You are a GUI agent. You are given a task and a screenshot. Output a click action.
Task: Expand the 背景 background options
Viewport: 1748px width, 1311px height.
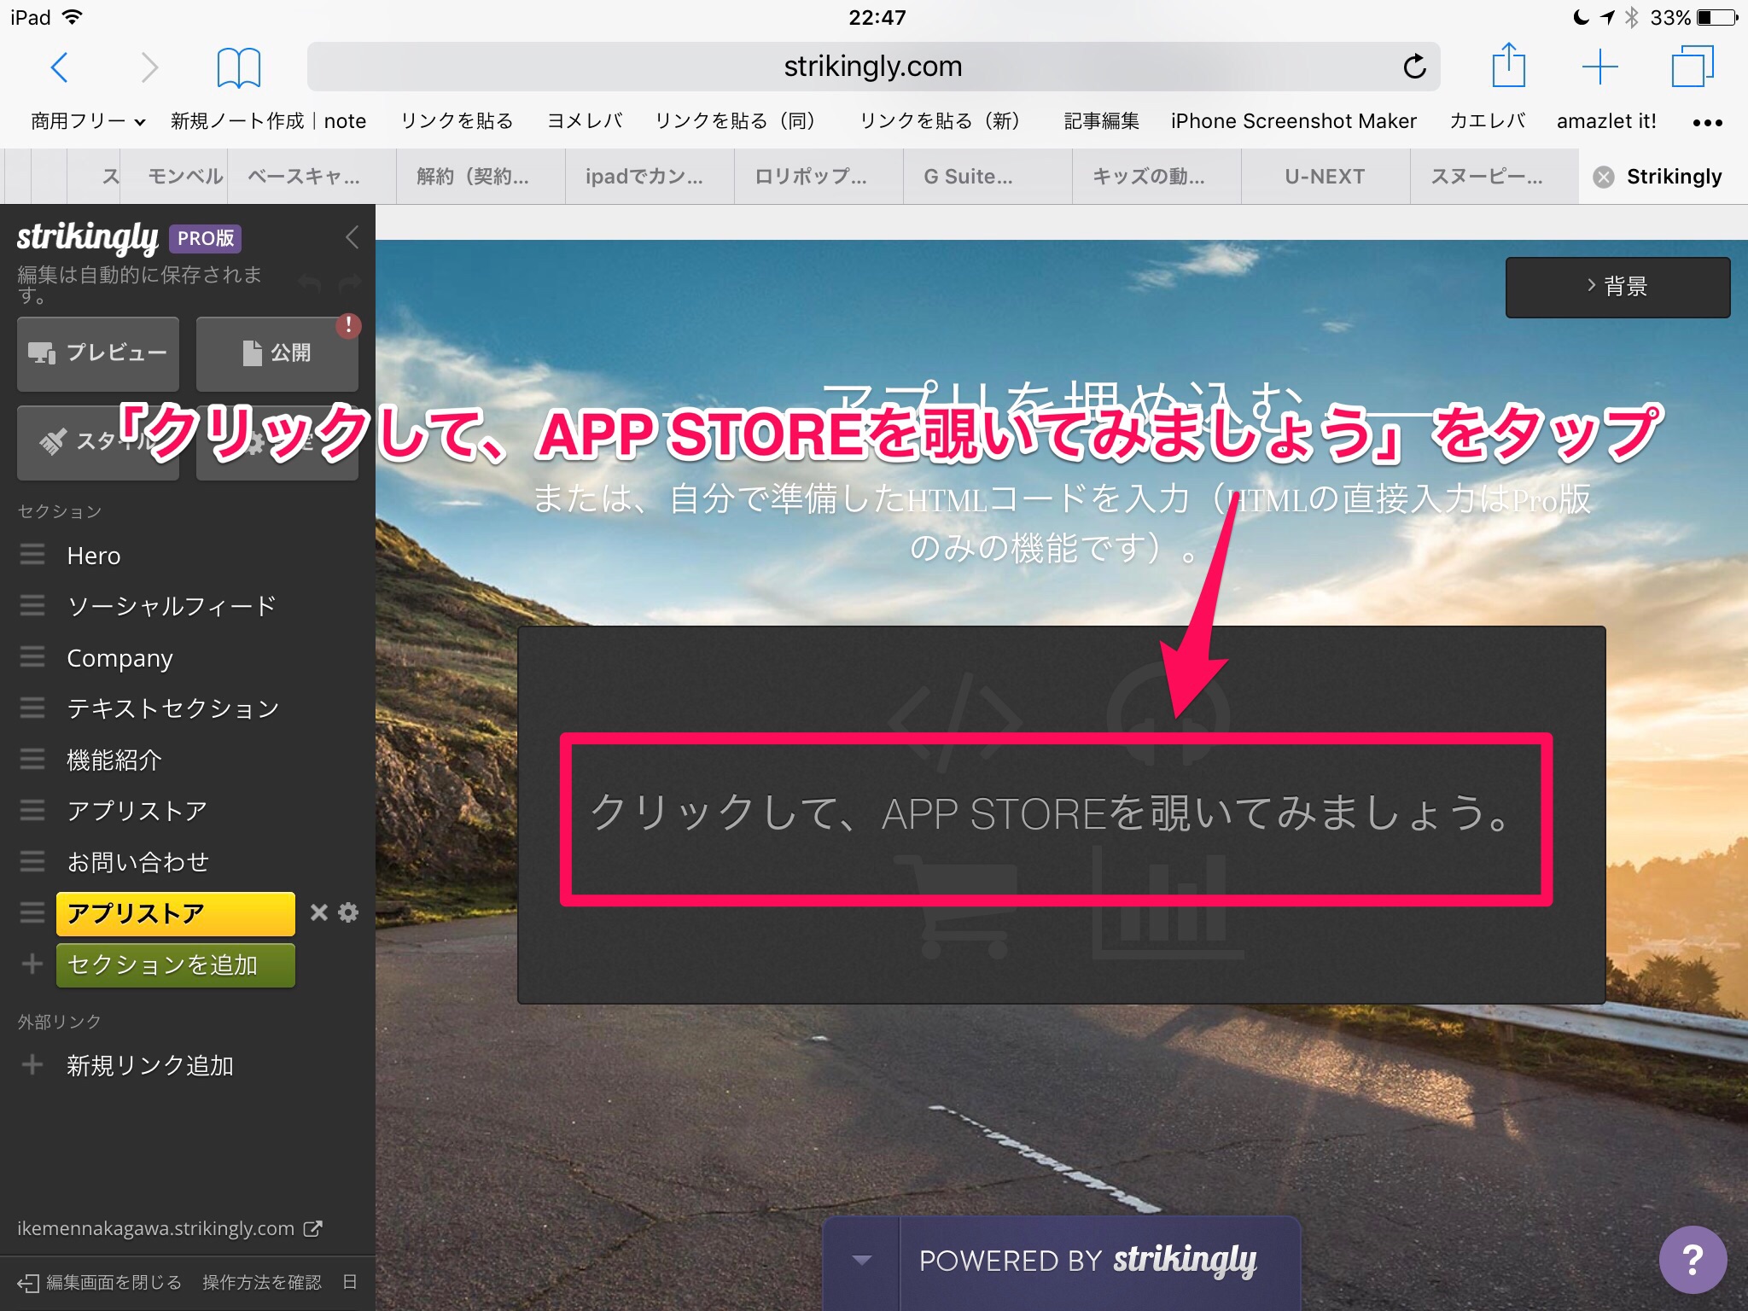[1617, 287]
